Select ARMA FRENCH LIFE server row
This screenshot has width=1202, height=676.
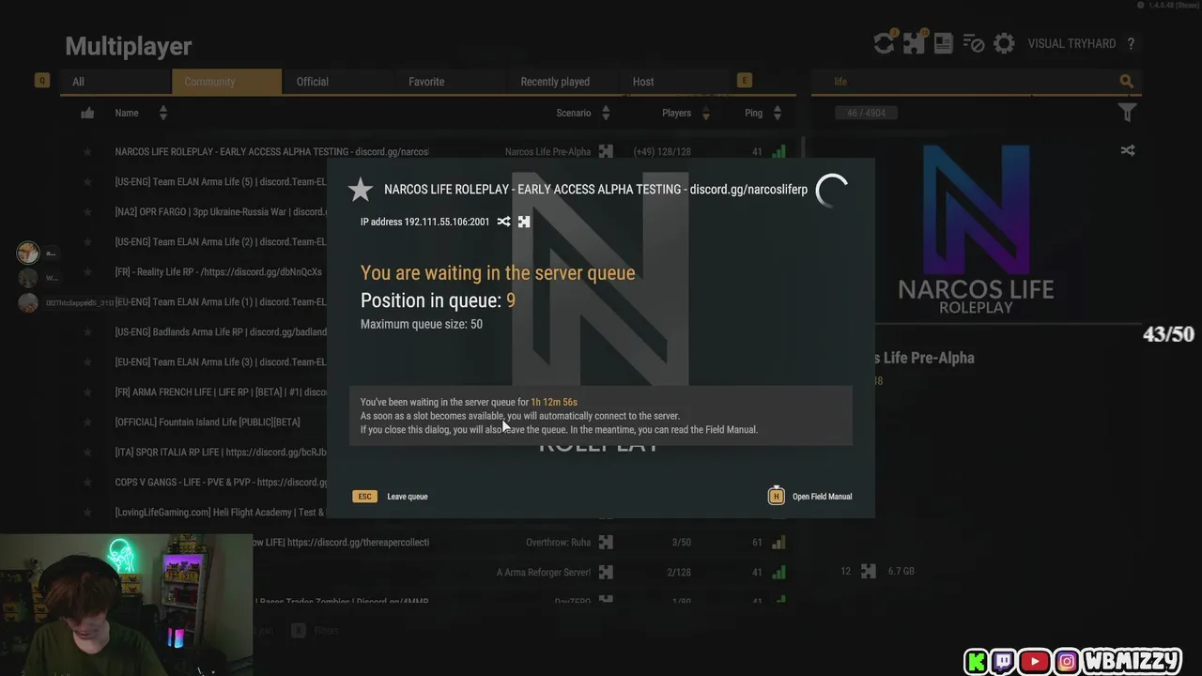point(221,392)
